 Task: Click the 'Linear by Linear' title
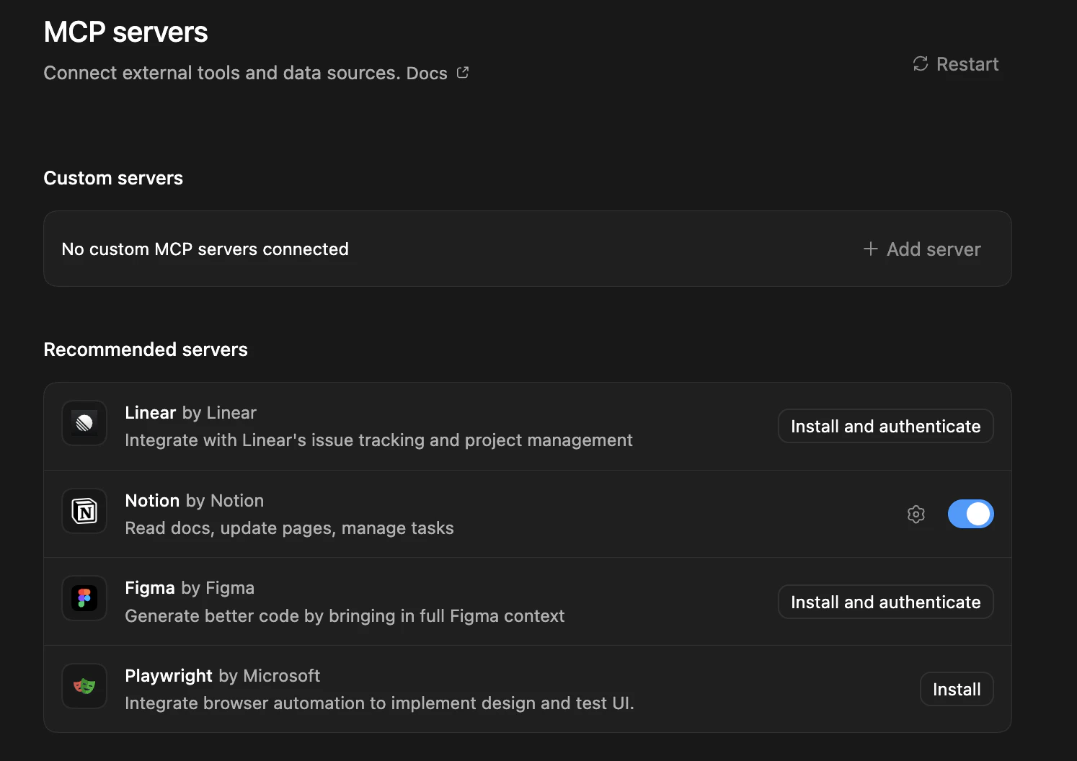coord(190,413)
